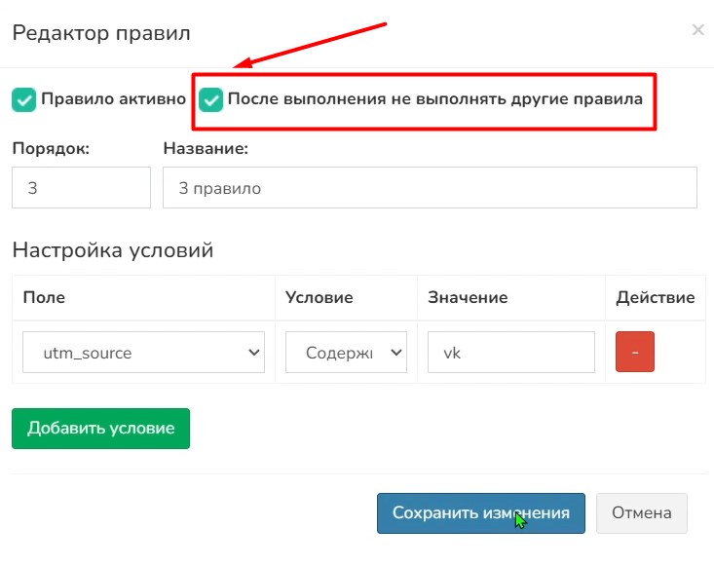The image size is (714, 565).
Task: Click the green "Добавить условие" button
Action: click(x=100, y=429)
